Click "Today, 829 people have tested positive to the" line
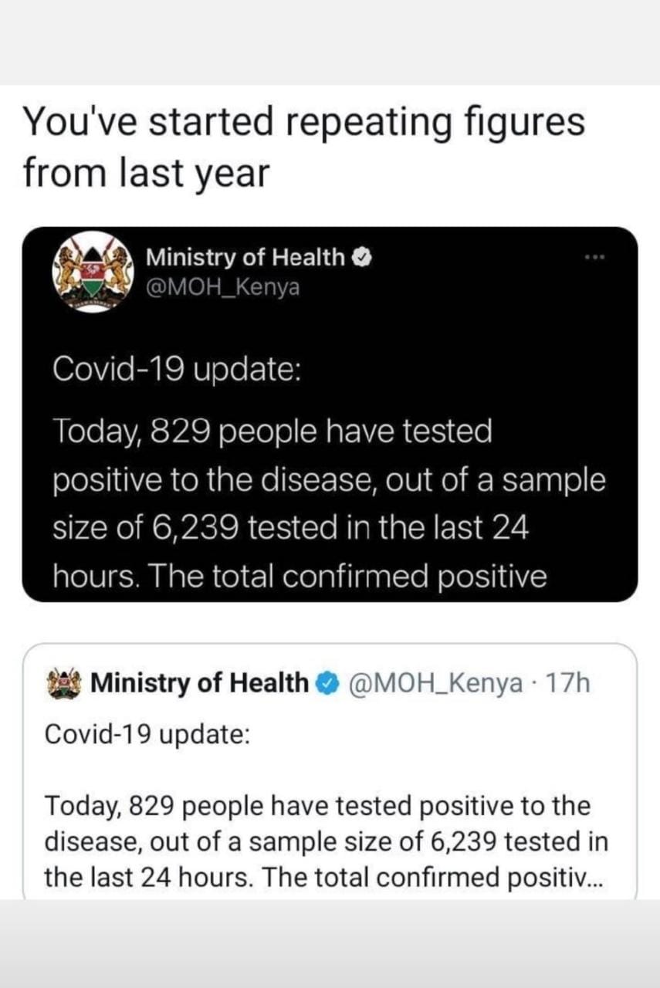This screenshot has height=988, width=660. (317, 806)
